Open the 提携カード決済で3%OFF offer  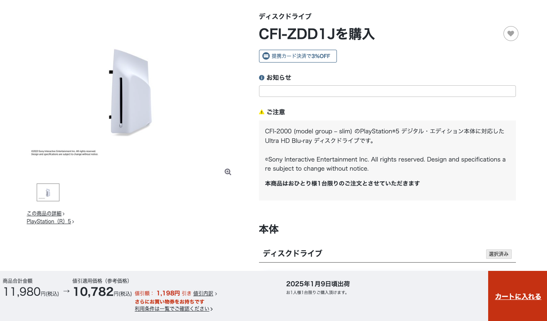pos(298,56)
